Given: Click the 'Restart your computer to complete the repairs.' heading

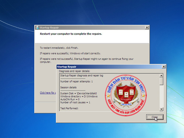Looking at the screenshot, I should click(71, 34).
